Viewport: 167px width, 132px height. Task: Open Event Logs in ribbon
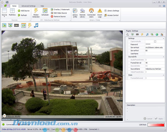(x=100, y=13)
